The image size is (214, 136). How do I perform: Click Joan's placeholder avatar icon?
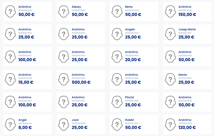64,125
